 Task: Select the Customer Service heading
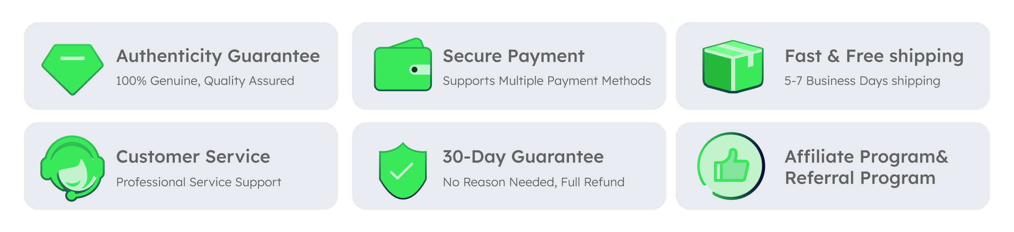(x=193, y=157)
